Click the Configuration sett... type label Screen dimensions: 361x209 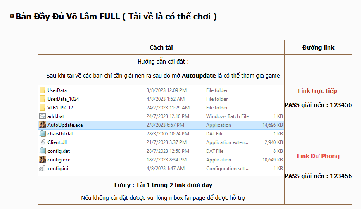click(x=228, y=169)
